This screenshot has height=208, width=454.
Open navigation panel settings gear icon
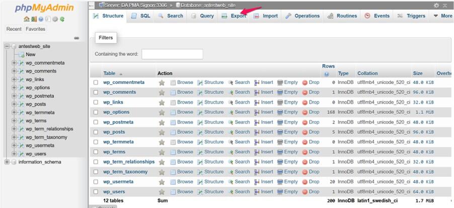click(55, 19)
